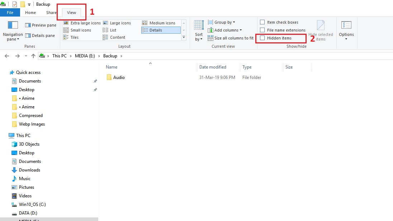Click the Navigation pane icon
Screen dimensions: 393x221
(13, 25)
